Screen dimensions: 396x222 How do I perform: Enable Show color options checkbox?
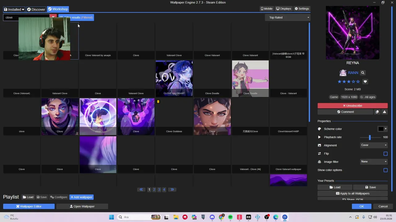pyautogui.click(x=385, y=170)
